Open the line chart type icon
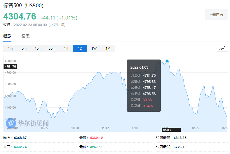 [x=222, y=48]
